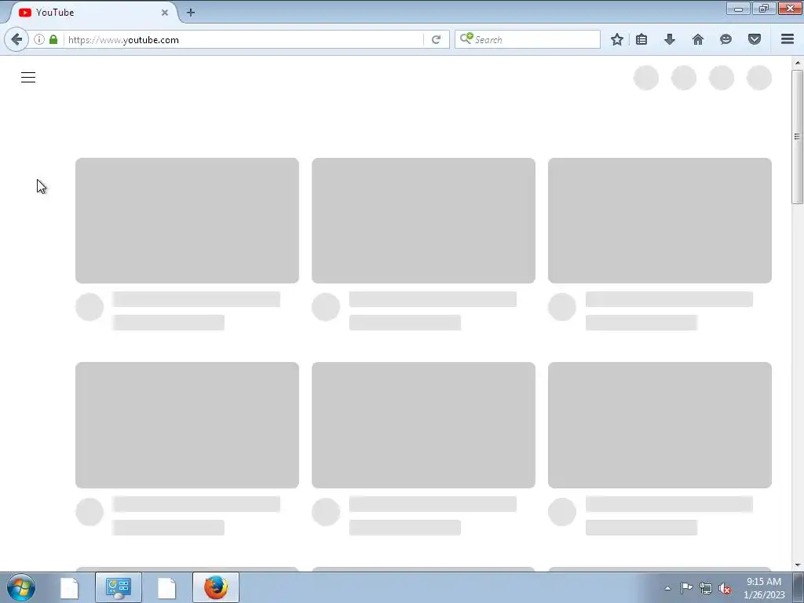This screenshot has width=804, height=603.
Task: Open network status tray icon
Action: [x=706, y=588]
